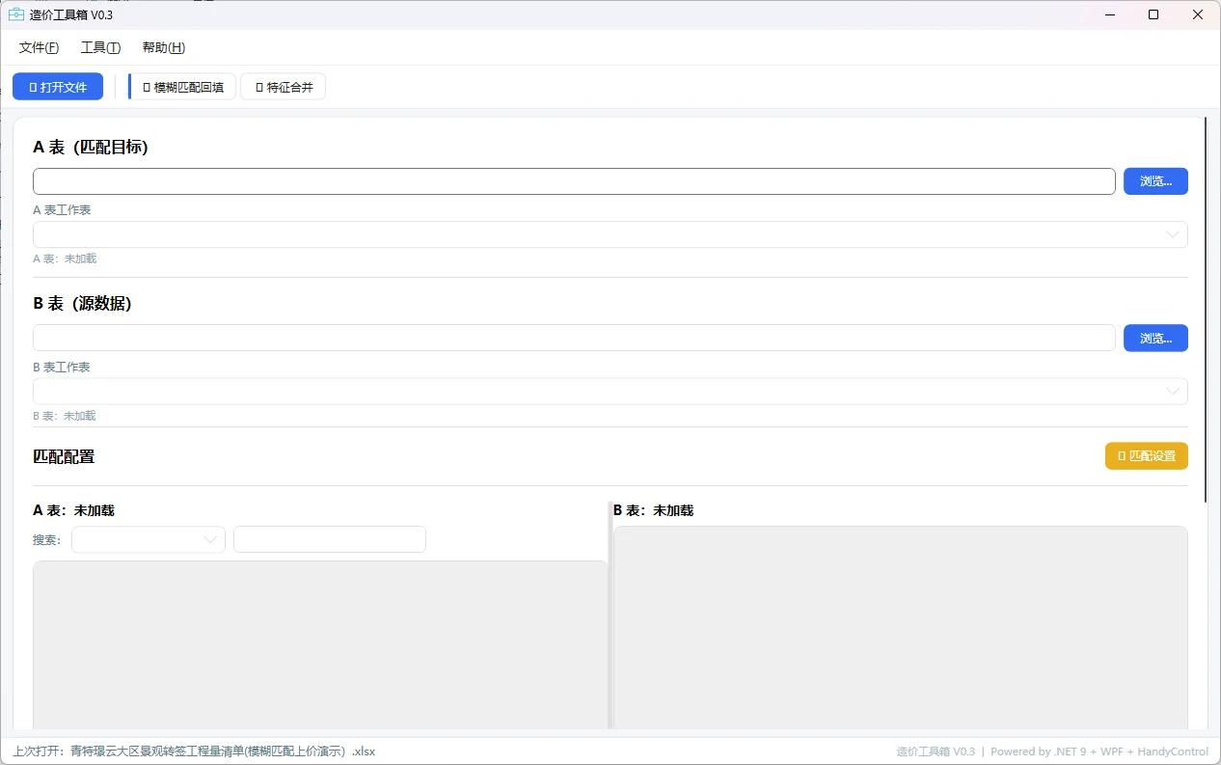This screenshot has width=1221, height=765.
Task: Open the 帮助(H) menu
Action: [x=163, y=47]
